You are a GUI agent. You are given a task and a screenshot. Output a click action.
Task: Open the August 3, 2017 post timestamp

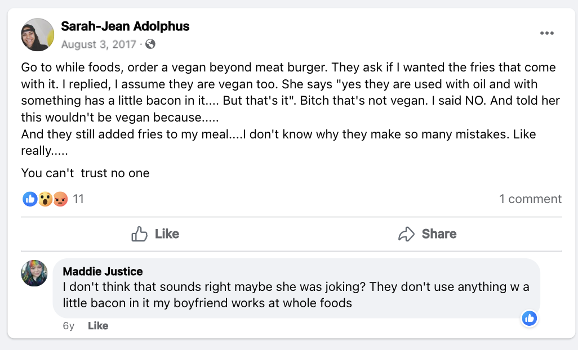tap(99, 44)
